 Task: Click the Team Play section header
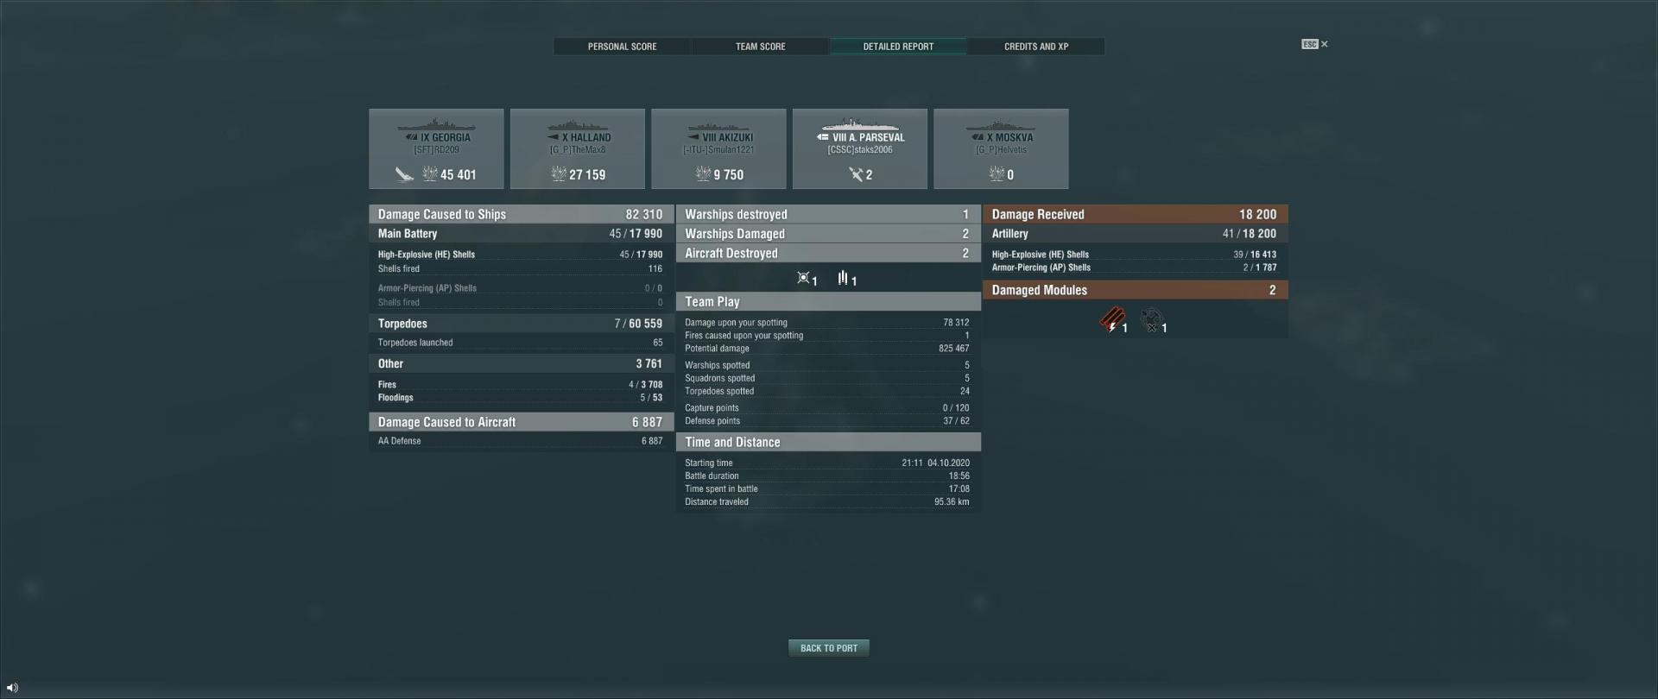[828, 302]
